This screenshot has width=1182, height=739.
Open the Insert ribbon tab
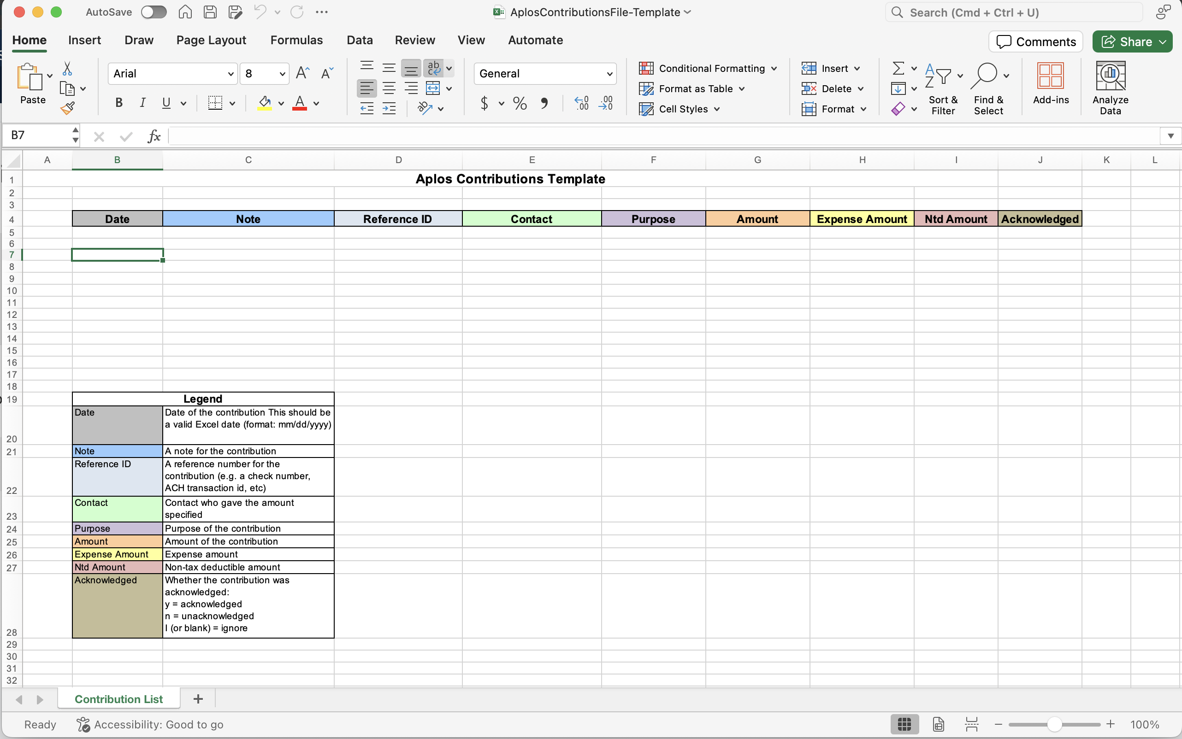coord(85,40)
